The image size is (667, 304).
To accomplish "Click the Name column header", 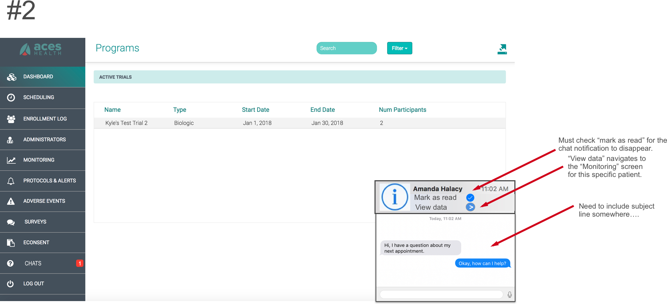I will (x=113, y=110).
